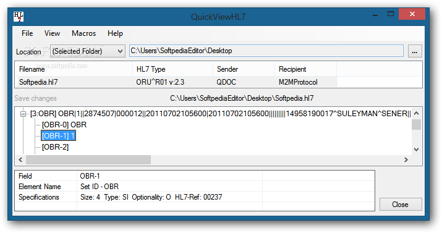Viewport: 442px width, 233px height.
Task: Sort by the Recipient column header
Action: 305,69
